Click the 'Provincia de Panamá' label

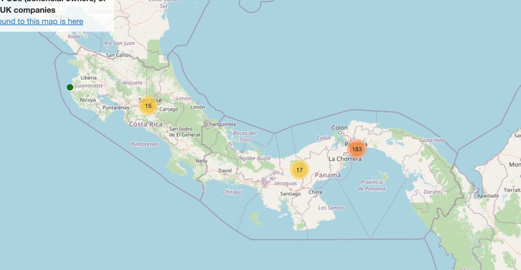[x=372, y=186]
